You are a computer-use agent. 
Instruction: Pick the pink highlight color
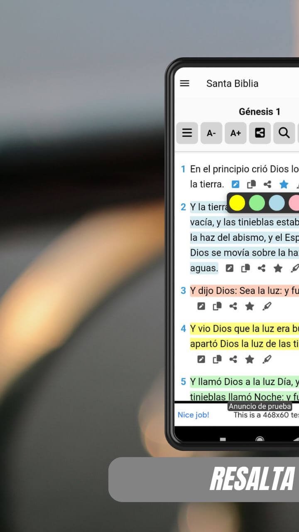click(294, 203)
